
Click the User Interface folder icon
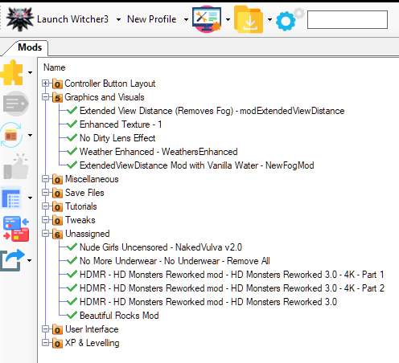coord(57,329)
